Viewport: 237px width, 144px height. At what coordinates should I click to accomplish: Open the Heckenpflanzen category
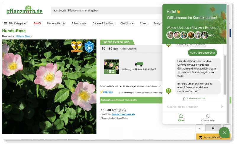click(56, 23)
